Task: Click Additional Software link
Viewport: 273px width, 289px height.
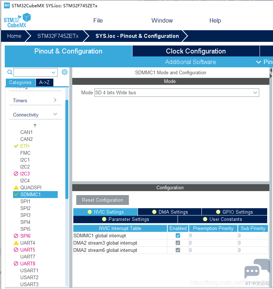Action: pos(191,62)
